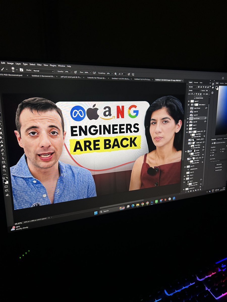Open the brush settings panel icon
The width and height of the screenshot is (227, 302).
(22, 70)
